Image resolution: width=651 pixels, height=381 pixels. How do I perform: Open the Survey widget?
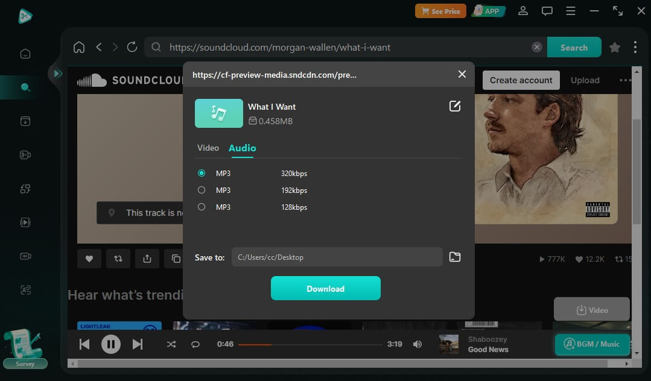[x=25, y=348]
